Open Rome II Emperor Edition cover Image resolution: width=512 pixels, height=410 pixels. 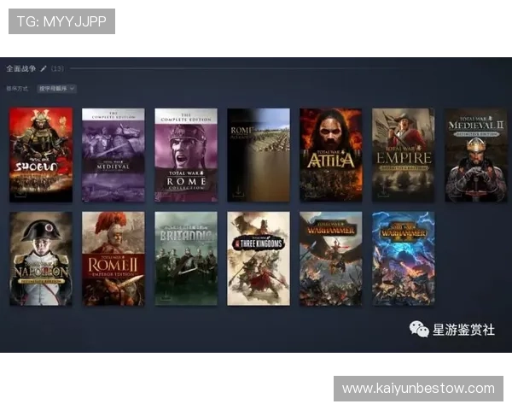(x=113, y=259)
